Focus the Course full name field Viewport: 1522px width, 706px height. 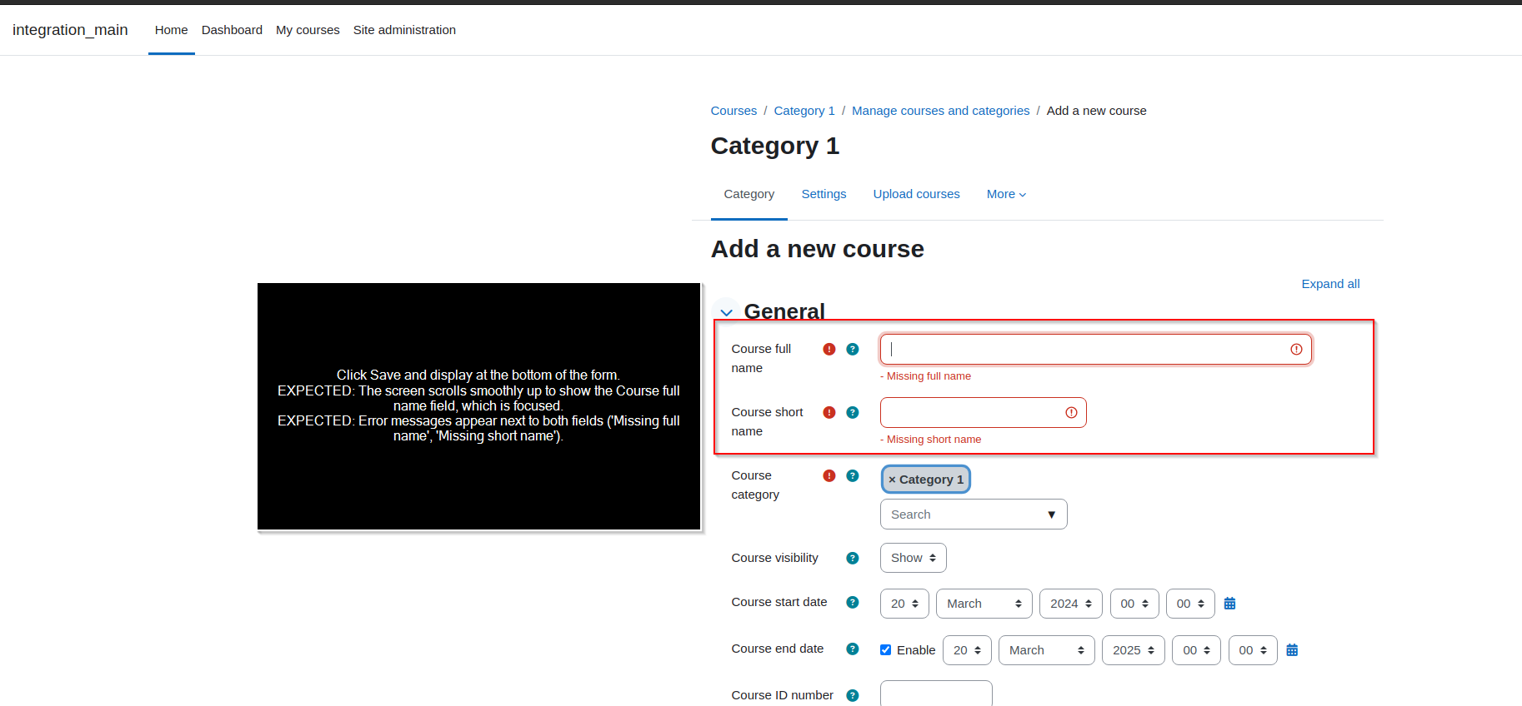[x=1095, y=349]
